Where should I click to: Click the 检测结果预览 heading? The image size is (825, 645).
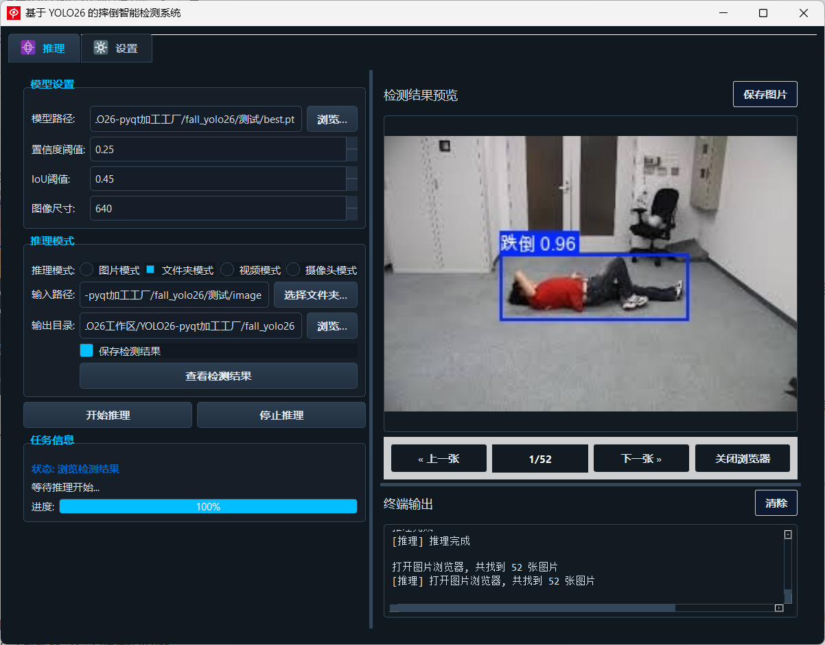pos(421,95)
